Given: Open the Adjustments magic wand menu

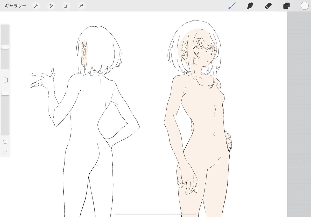Looking at the screenshot, I should pos(51,6).
